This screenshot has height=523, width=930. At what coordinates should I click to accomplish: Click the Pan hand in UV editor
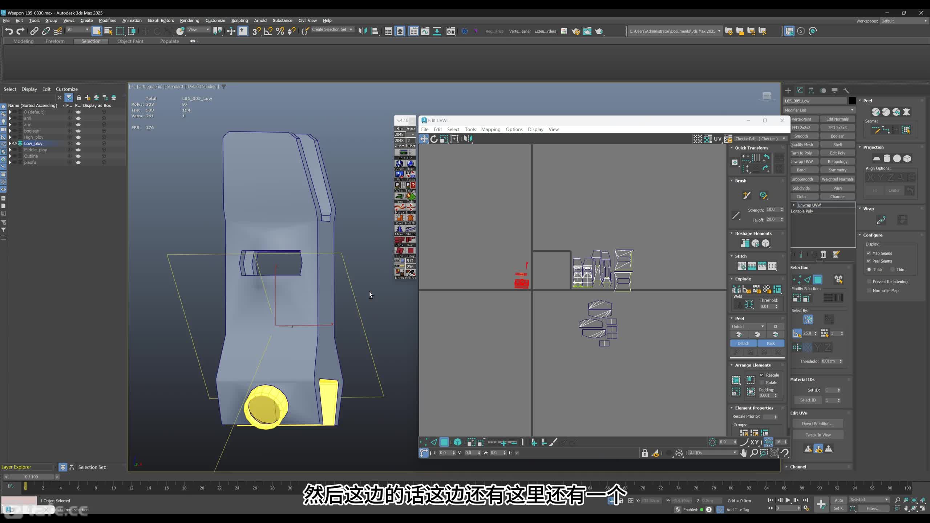pos(744,453)
